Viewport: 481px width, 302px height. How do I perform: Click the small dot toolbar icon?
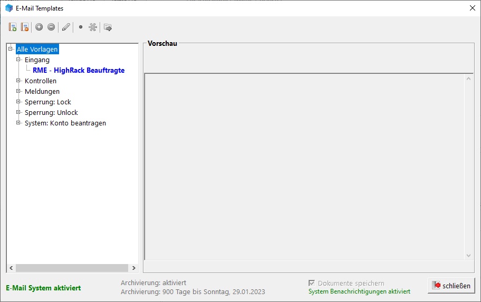(x=81, y=27)
